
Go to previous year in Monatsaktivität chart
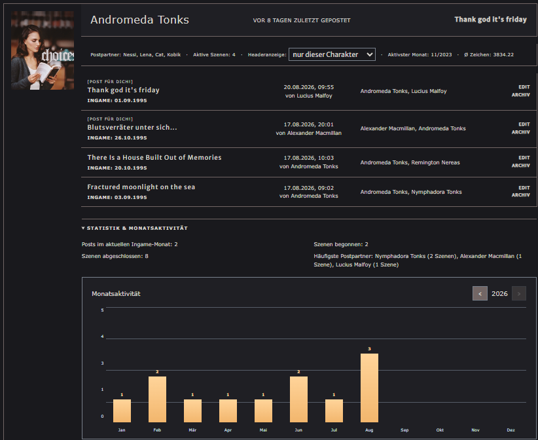[480, 293]
